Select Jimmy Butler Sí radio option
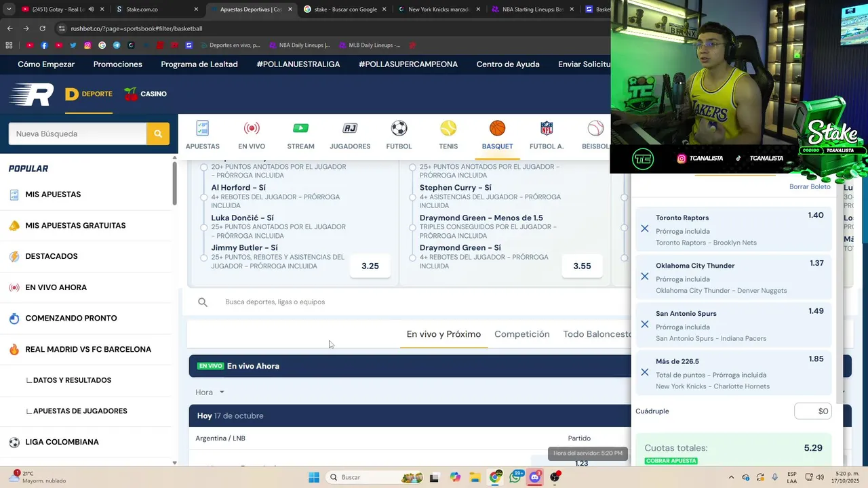868x488 pixels. pyautogui.click(x=204, y=258)
